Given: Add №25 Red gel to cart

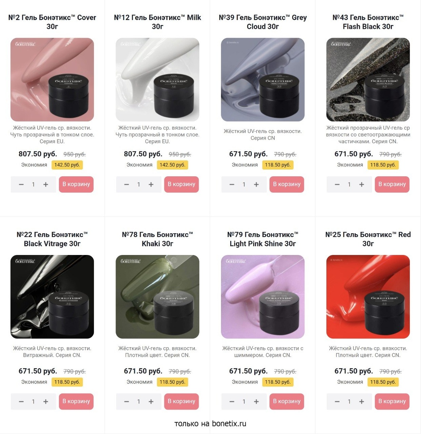Looking at the screenshot, I should click(392, 401).
